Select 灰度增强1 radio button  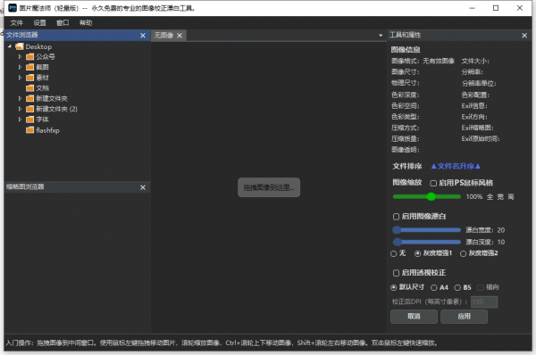417,253
